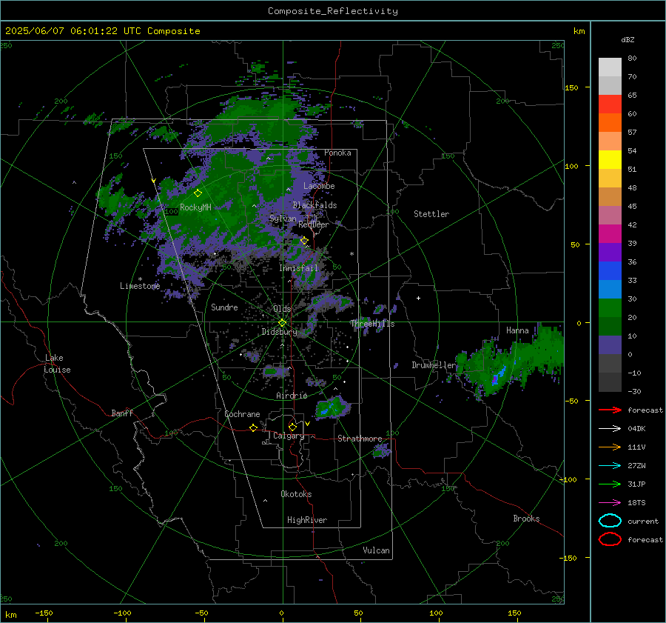666x623 pixels.
Task: Click the Olds town label
Action: [282, 309]
